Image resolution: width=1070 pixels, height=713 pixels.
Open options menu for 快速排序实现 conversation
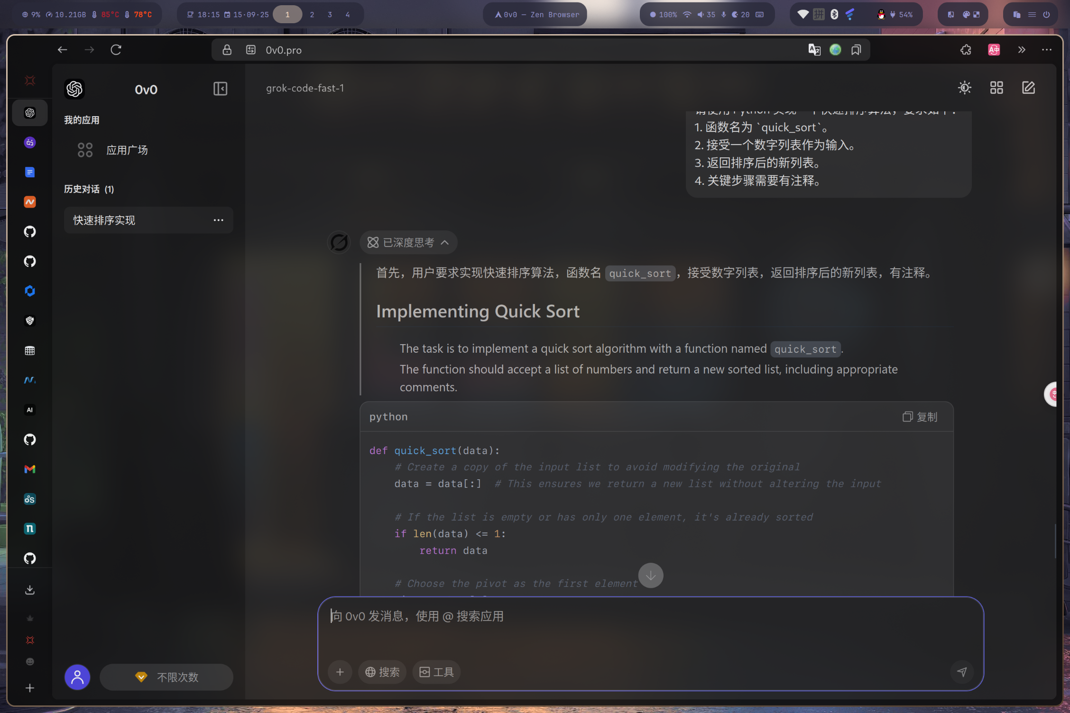coord(218,220)
